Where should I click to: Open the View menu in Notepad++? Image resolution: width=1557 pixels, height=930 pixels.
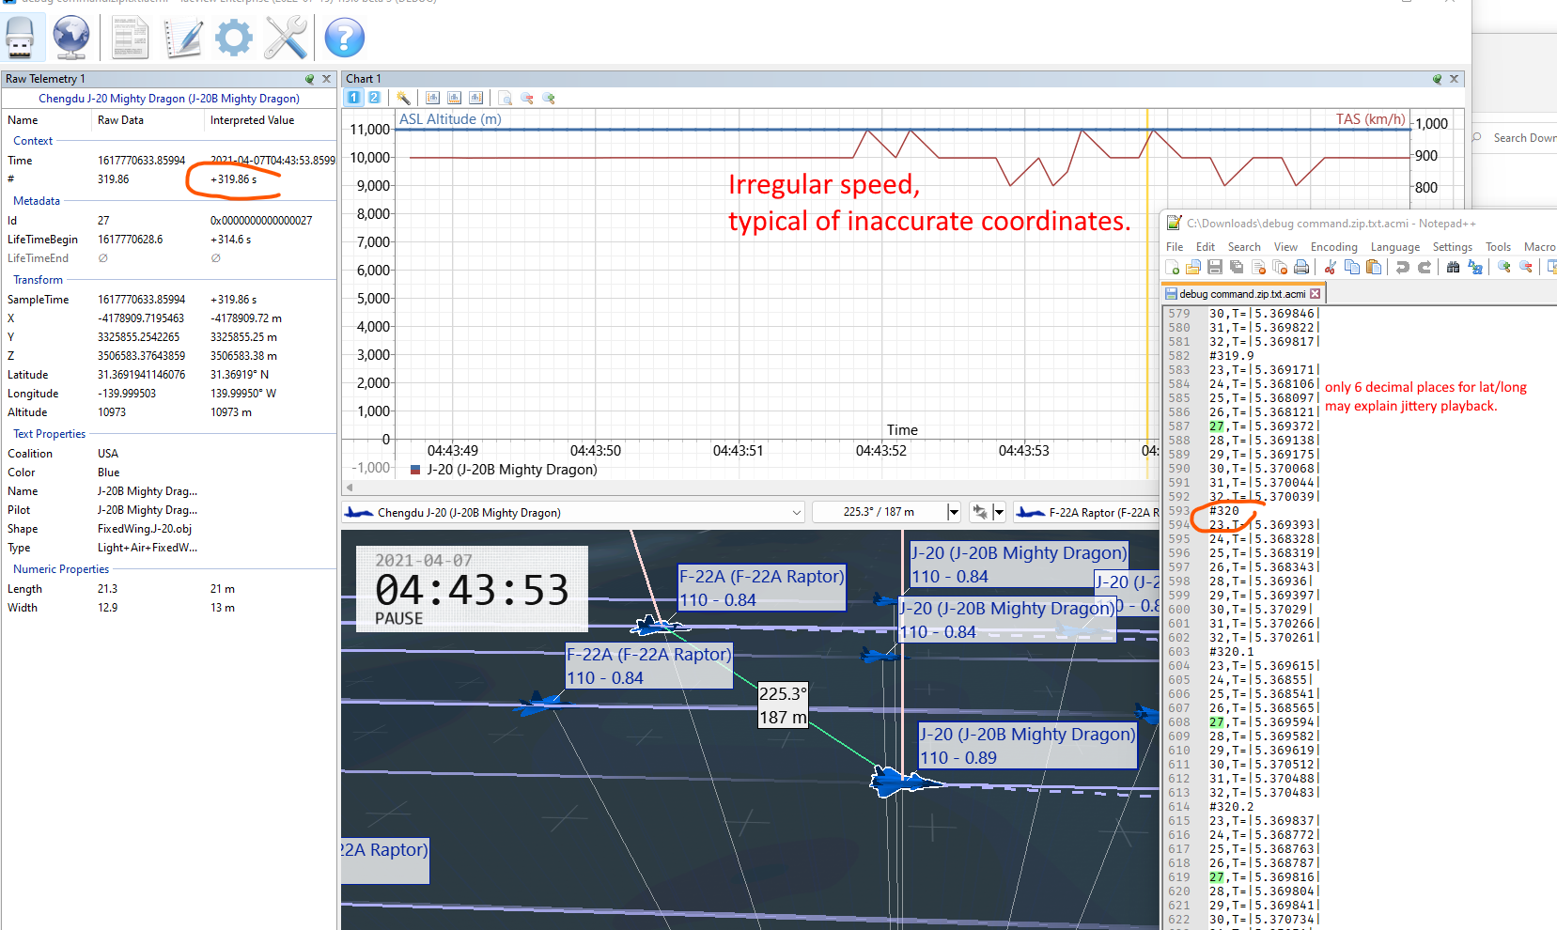tap(1285, 247)
